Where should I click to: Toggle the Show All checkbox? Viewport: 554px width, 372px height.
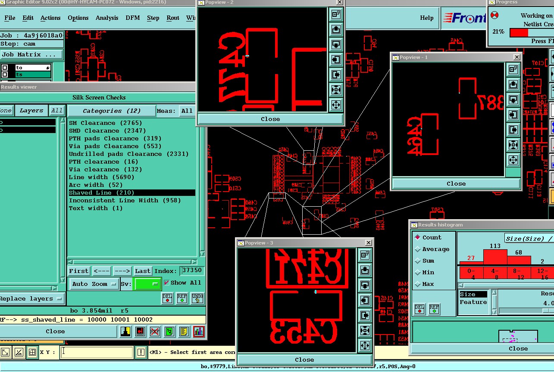coord(166,283)
